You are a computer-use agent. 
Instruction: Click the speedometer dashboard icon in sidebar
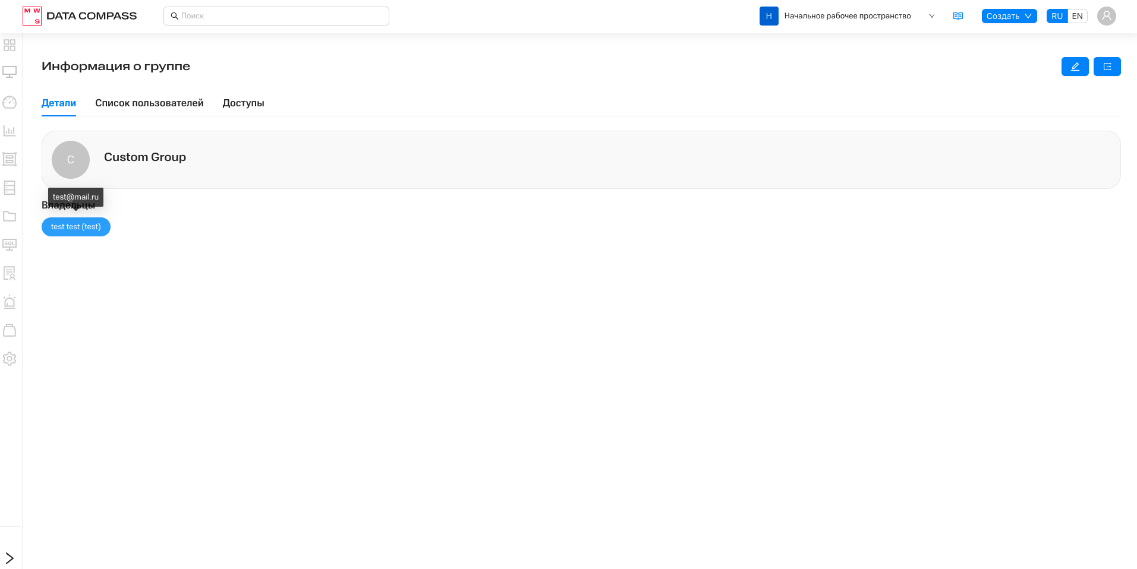point(10,102)
